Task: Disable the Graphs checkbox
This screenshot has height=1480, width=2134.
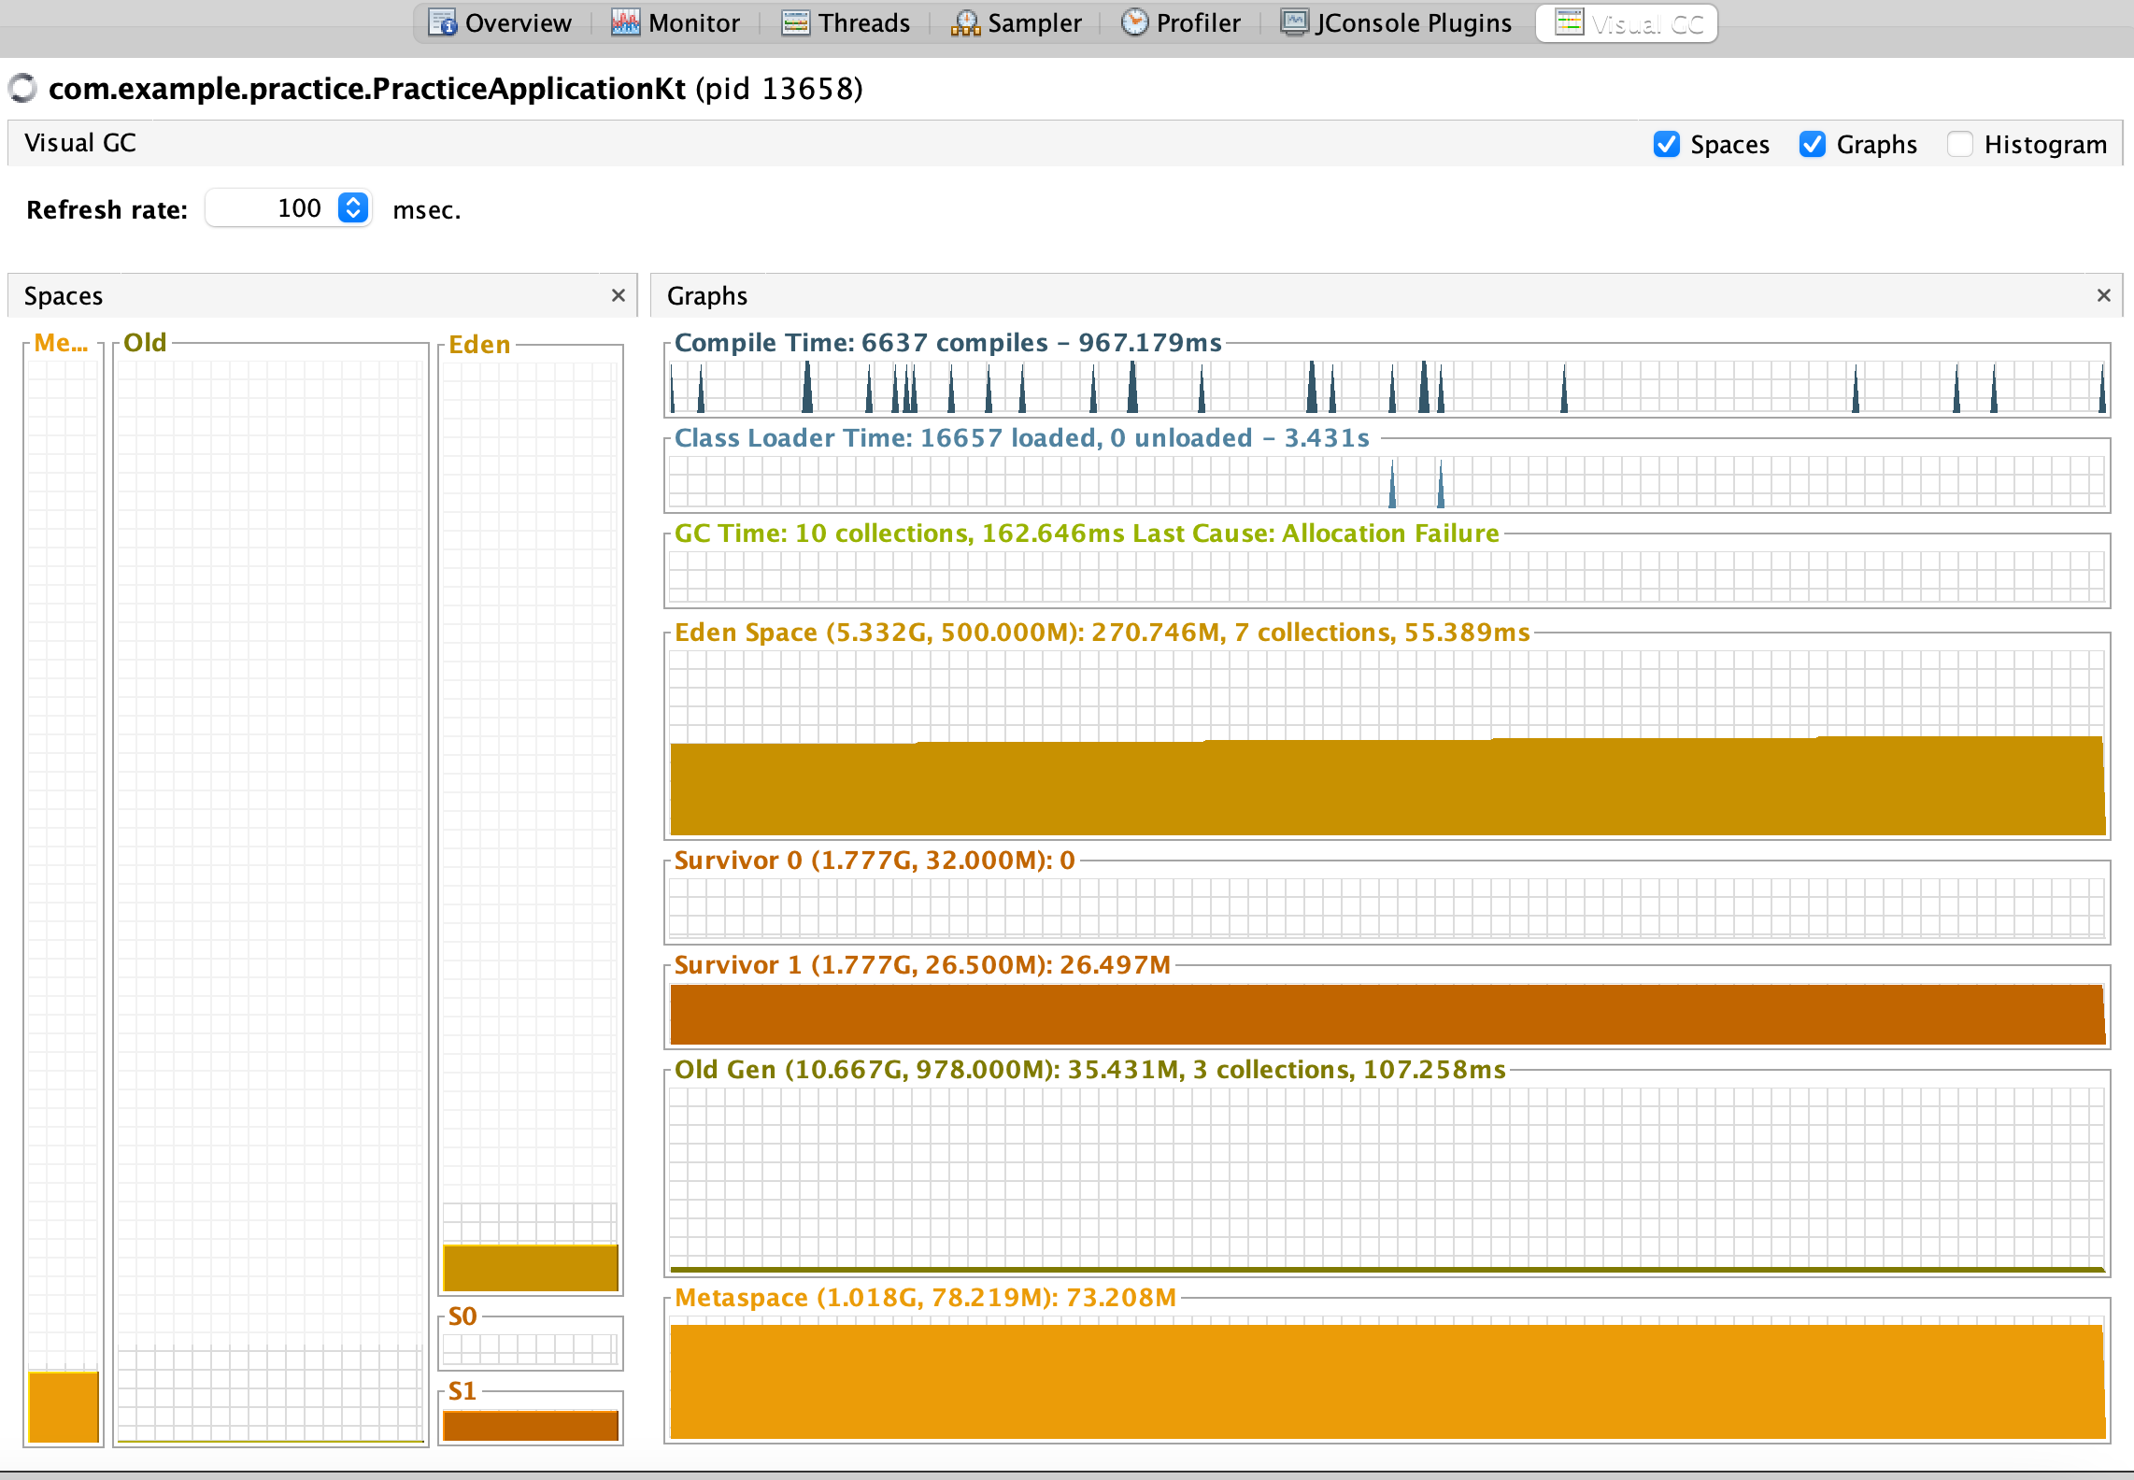Action: 1812,144
